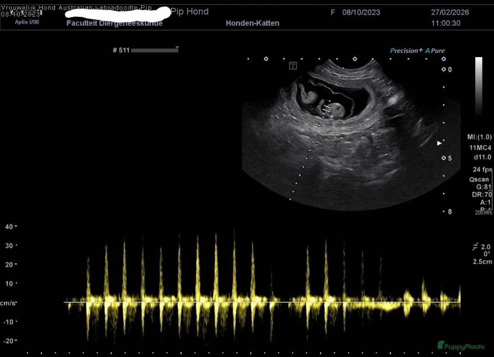
Task: Click the sample gate size icon beside 2.0
Action: [476, 247]
